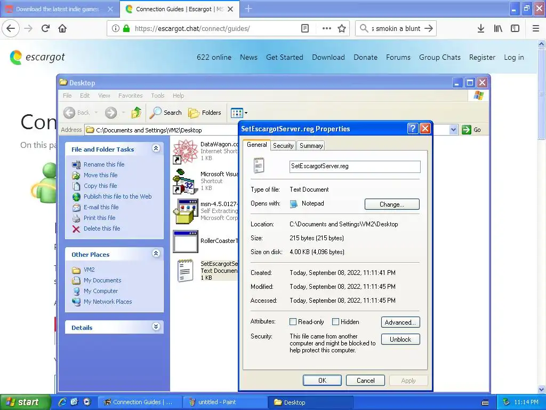
Task: Expand the Details panel
Action: [156, 327]
